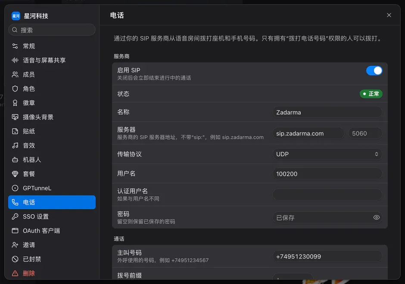This screenshot has height=284, width=405.
Task: Close the 电话 settings dialog
Action: (389, 15)
